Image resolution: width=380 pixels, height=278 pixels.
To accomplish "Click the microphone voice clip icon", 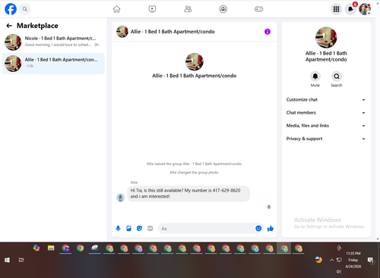I will point(118,229).
